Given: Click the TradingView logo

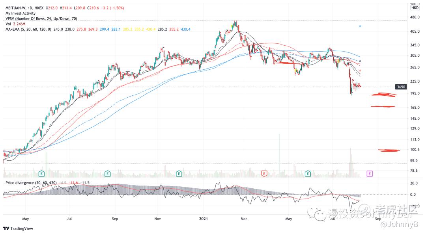Looking at the screenshot, I should (18, 228).
